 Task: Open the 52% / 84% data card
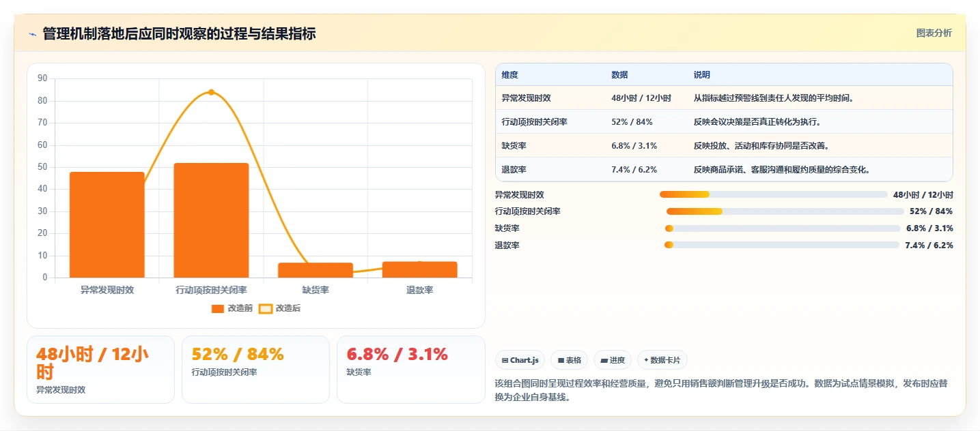(255, 369)
